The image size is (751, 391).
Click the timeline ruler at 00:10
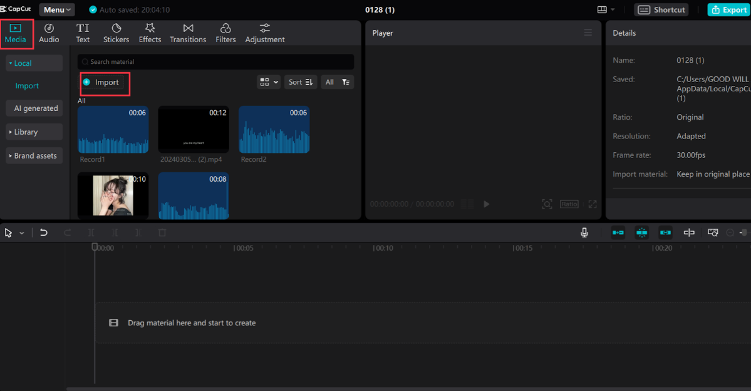tap(383, 248)
